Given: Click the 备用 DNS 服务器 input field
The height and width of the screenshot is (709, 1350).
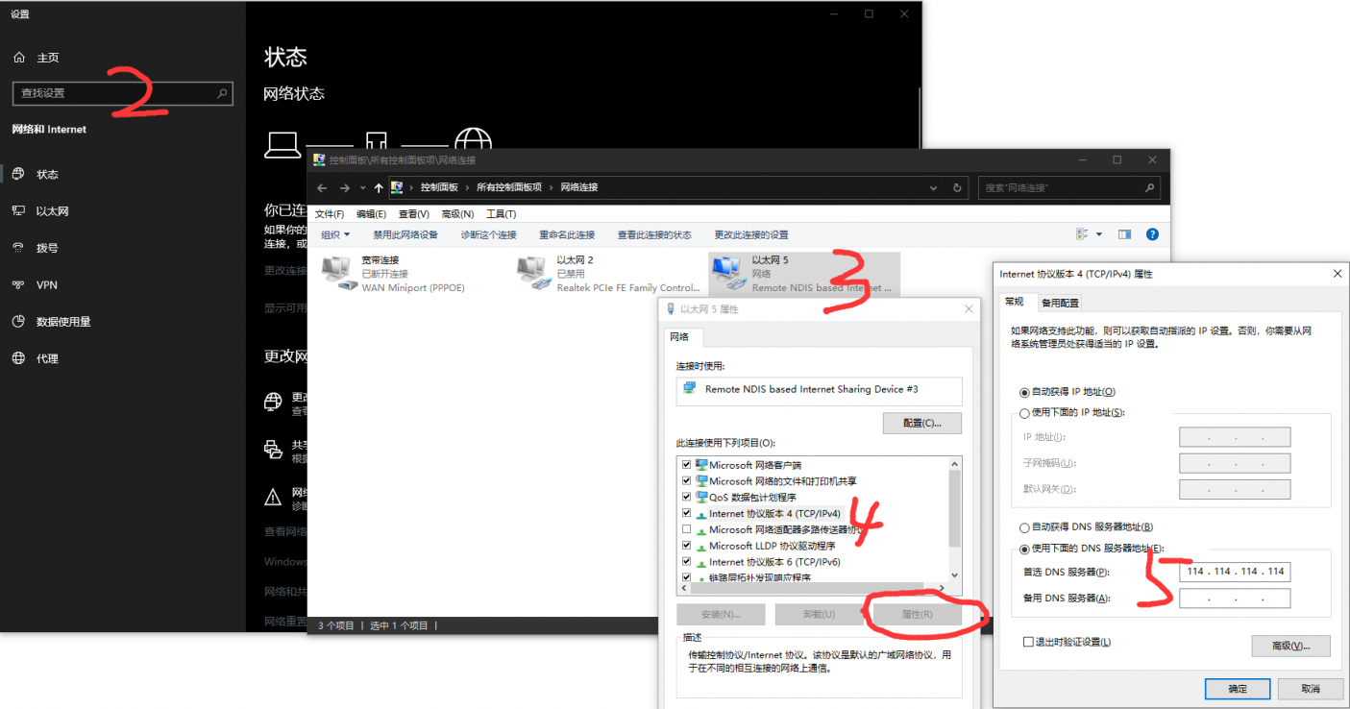Looking at the screenshot, I should [1235, 599].
